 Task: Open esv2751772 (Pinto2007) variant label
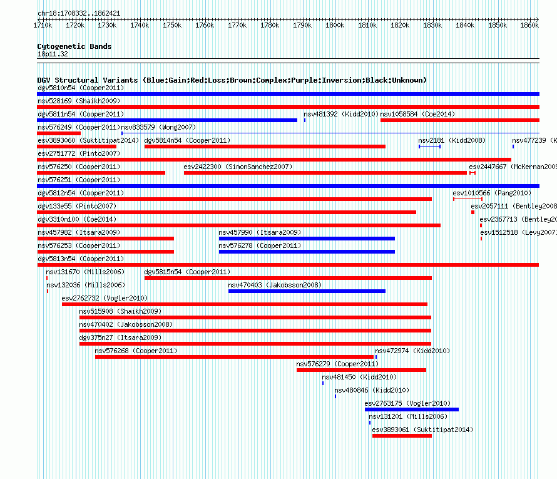(x=79, y=153)
